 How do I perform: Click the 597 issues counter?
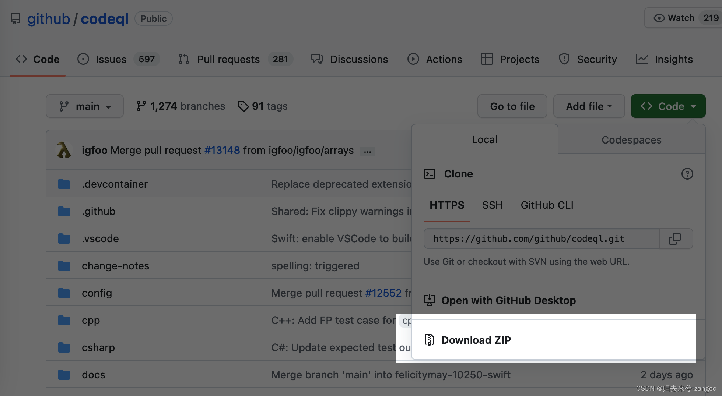click(147, 59)
